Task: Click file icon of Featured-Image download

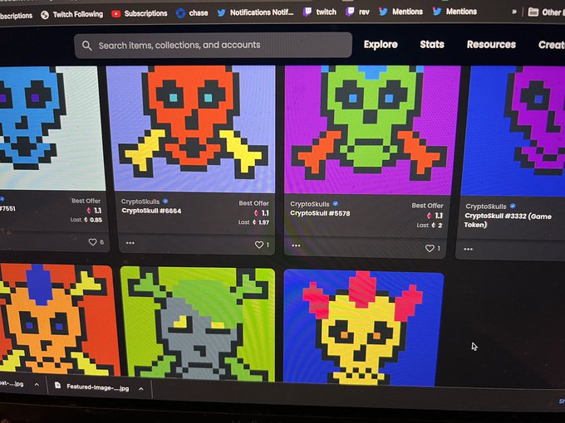Action: coord(57,385)
